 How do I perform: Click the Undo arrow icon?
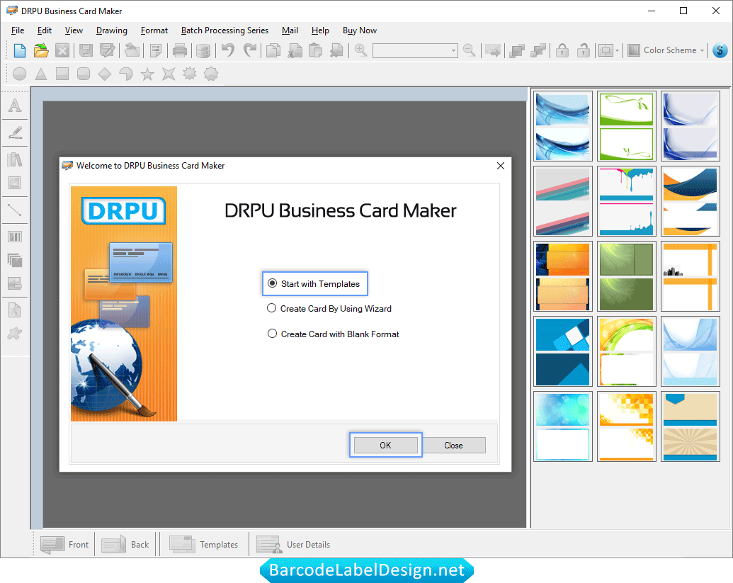227,50
